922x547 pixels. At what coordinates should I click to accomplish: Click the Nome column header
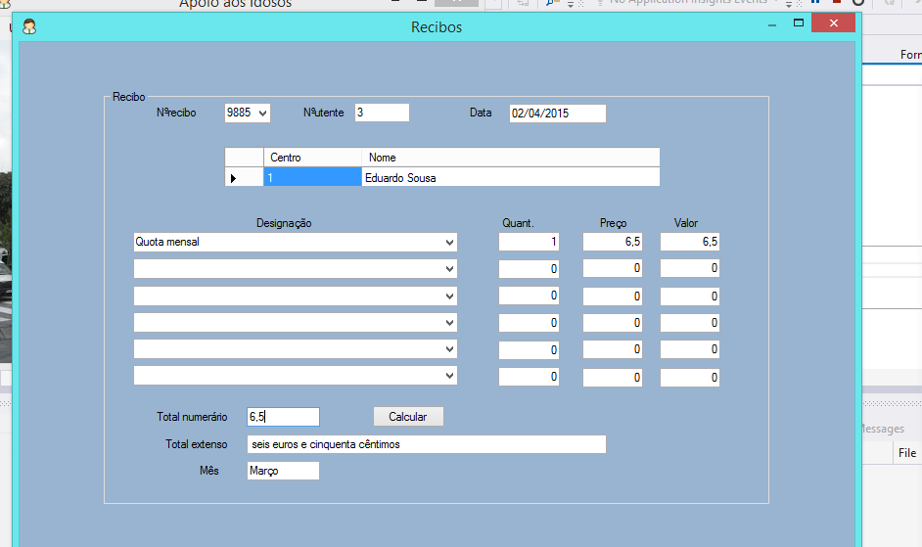509,158
